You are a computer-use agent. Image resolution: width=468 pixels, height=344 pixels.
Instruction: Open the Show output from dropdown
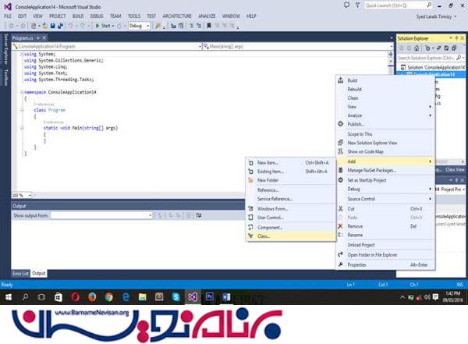(101, 215)
